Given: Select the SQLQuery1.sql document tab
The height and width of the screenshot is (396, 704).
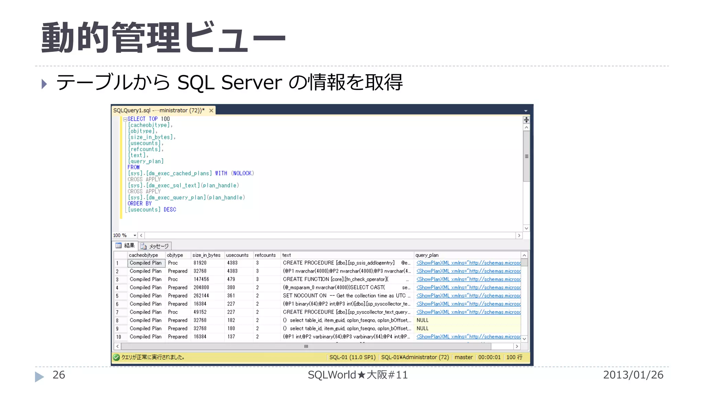Looking at the screenshot, I should coord(163,110).
